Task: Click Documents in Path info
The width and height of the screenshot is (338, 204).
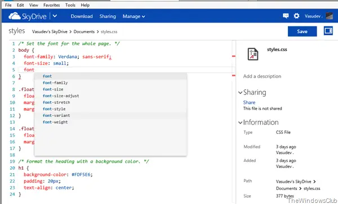Action: coord(287,188)
